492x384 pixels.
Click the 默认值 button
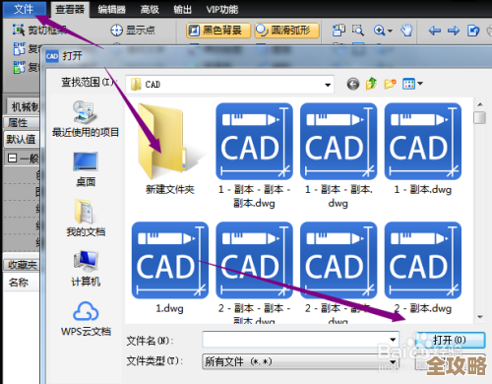21,140
